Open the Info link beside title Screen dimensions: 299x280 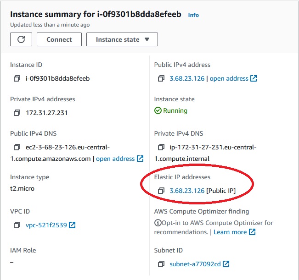tap(193, 15)
